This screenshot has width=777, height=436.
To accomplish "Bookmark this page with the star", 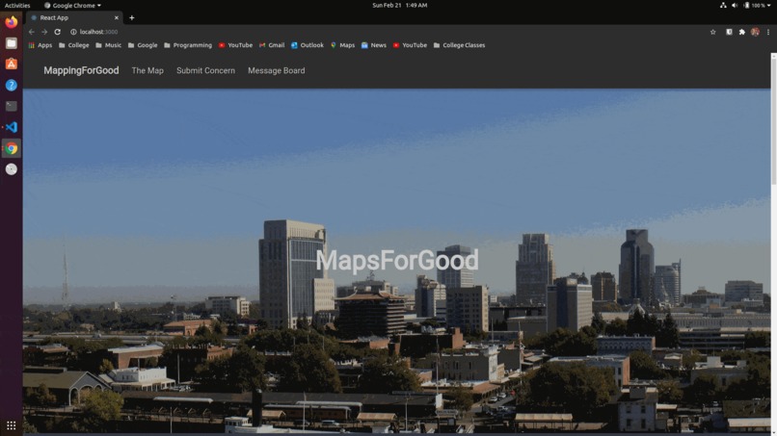I will click(713, 32).
